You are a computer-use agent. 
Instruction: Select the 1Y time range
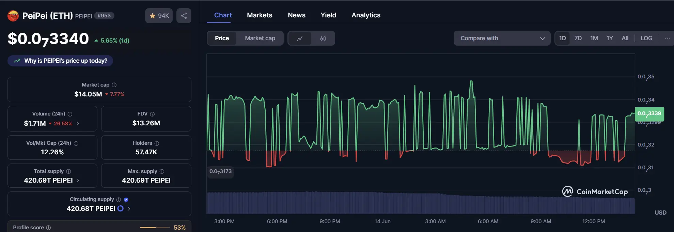[610, 38]
